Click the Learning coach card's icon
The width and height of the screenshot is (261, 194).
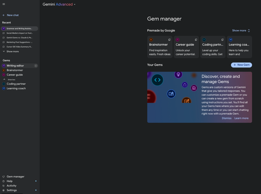[x=230, y=40]
